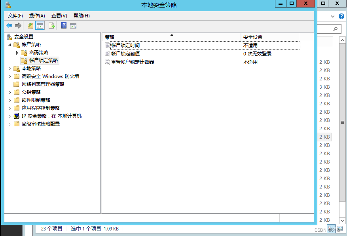This screenshot has width=347, height=236.
Task: Click the 重置帐户锁定计数器 policy icon
Action: [107, 62]
